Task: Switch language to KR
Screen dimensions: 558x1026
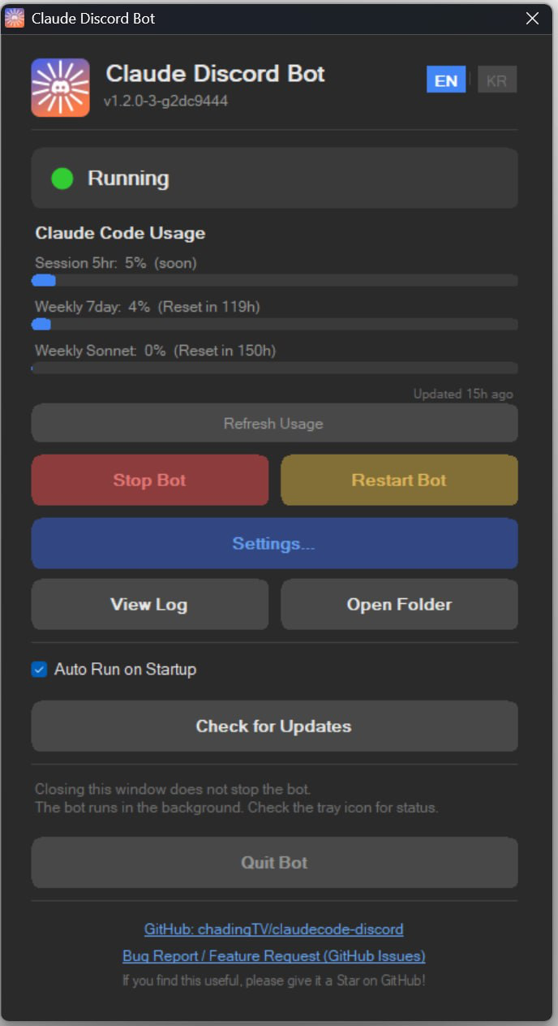Action: (497, 79)
